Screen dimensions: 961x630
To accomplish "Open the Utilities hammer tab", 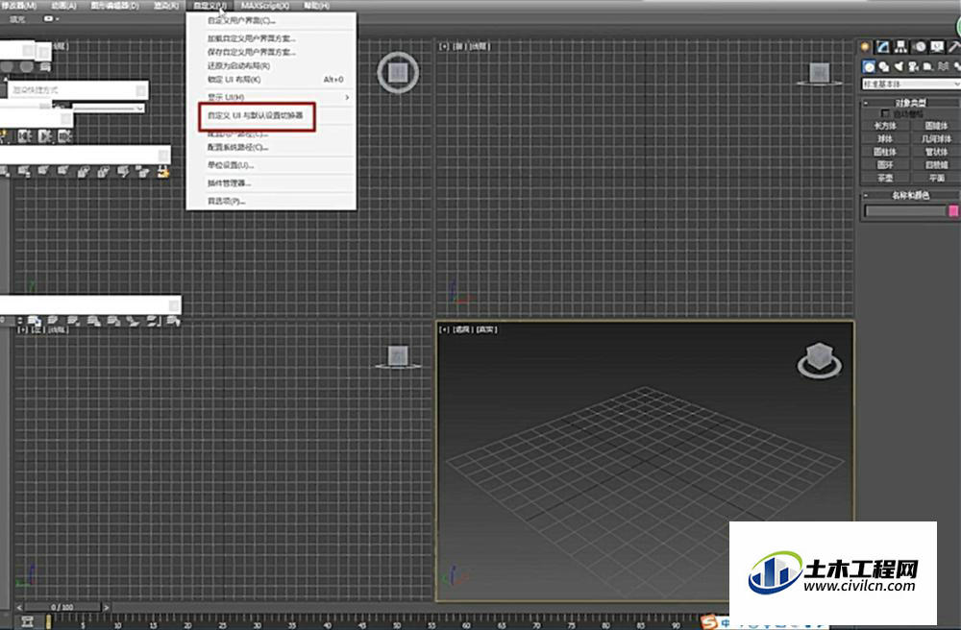I will point(954,47).
